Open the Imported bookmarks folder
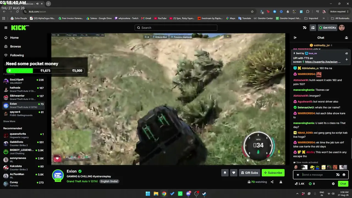This screenshot has width=352, height=198. (311, 18)
